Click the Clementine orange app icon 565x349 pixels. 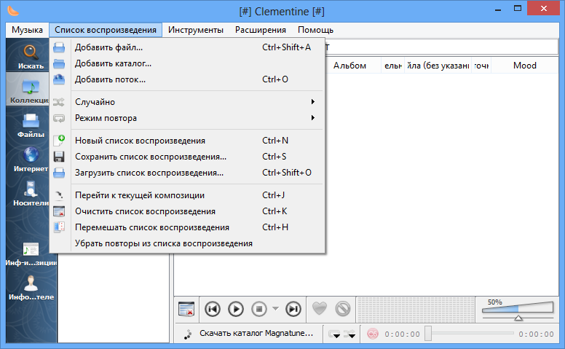(x=13, y=11)
